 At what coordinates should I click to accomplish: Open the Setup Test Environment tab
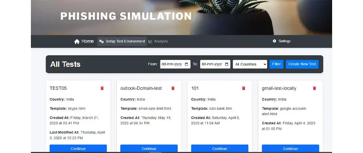122,41
